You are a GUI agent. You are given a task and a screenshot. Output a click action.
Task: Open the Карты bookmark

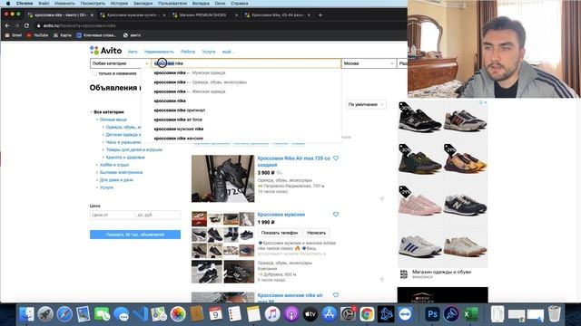(63, 35)
